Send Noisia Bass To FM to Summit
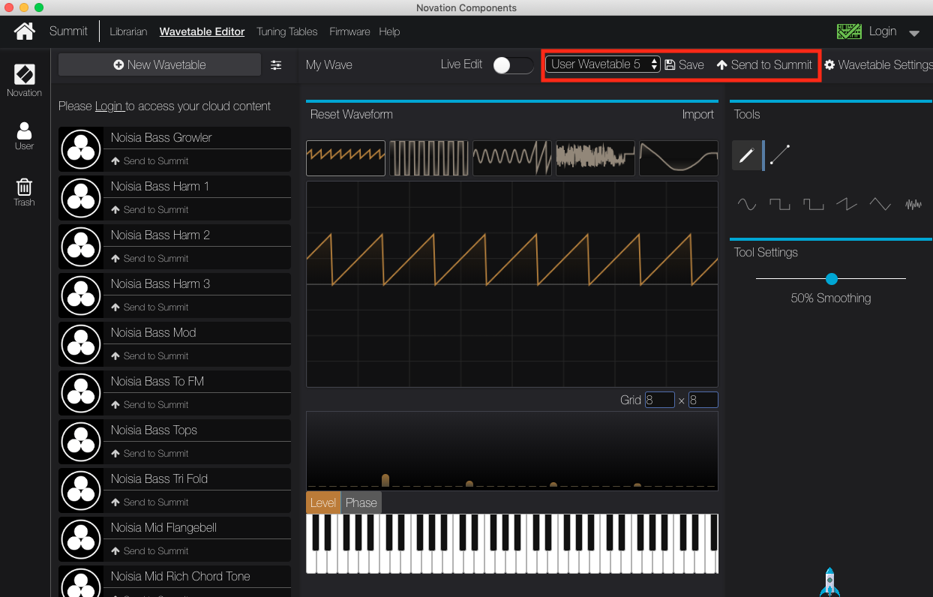 149,405
